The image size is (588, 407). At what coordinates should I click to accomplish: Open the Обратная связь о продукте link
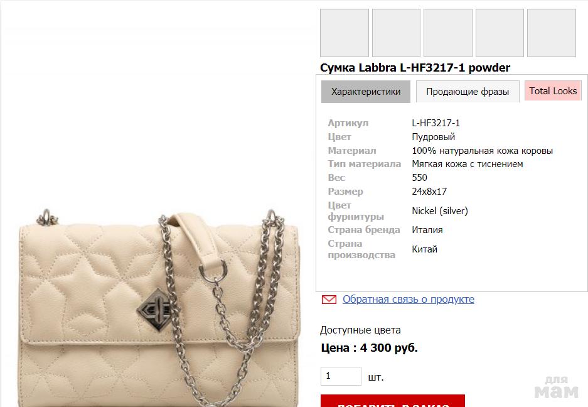tap(409, 299)
